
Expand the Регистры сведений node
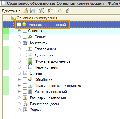tap(19, 91)
